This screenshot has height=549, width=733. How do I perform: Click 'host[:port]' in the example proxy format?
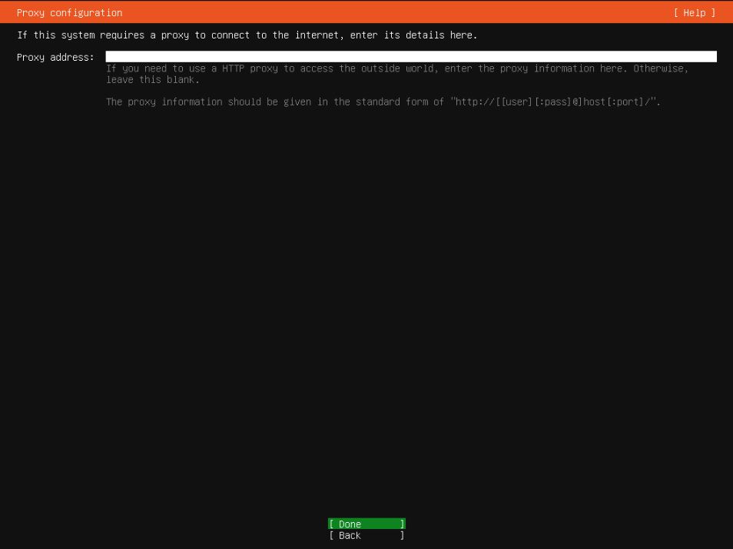(x=613, y=102)
